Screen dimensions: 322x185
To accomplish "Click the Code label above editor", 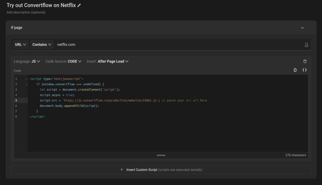I will 18,71.
